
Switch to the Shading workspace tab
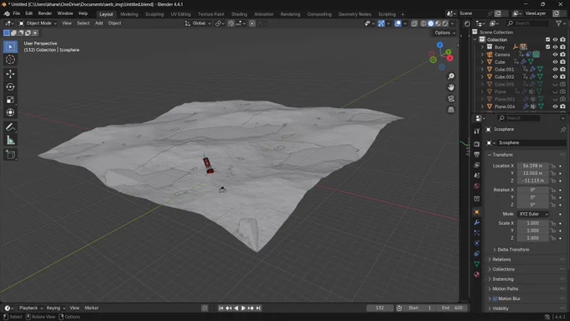pos(239,14)
